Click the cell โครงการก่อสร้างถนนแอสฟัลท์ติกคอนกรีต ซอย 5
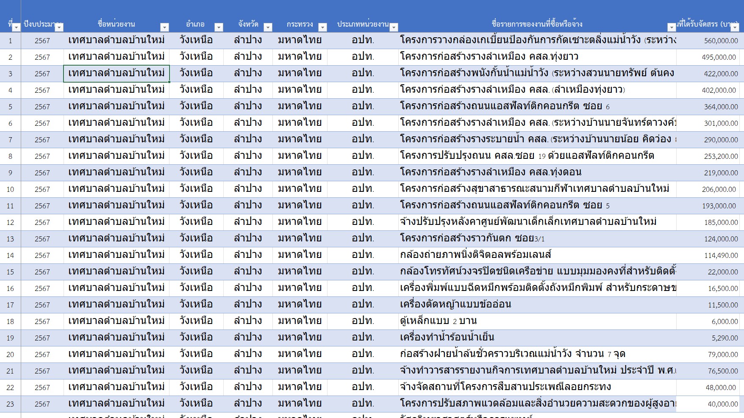 coord(537,206)
